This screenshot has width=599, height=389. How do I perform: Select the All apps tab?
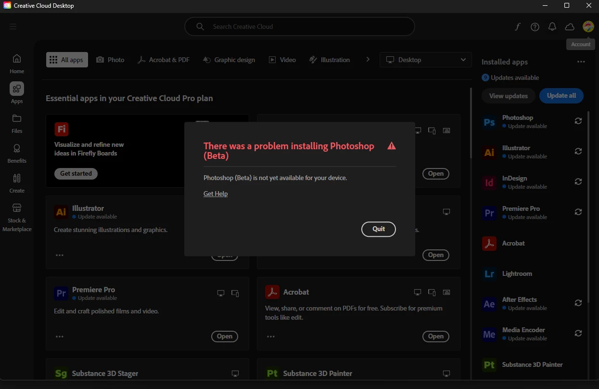click(x=67, y=60)
